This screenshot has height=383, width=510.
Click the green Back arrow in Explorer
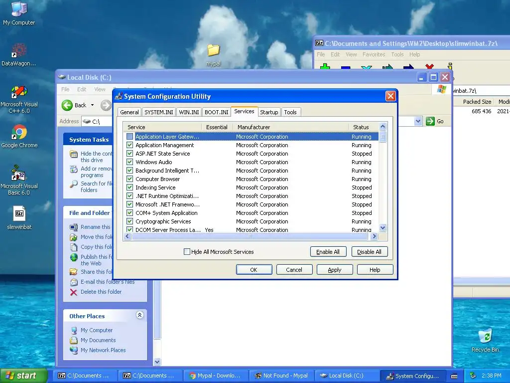pyautogui.click(x=67, y=105)
